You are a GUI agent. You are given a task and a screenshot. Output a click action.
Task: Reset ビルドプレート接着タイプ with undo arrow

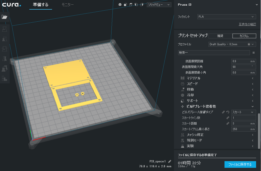(x=228, y=112)
